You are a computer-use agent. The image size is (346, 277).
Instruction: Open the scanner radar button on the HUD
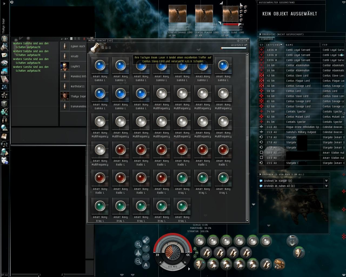[x=146, y=248]
